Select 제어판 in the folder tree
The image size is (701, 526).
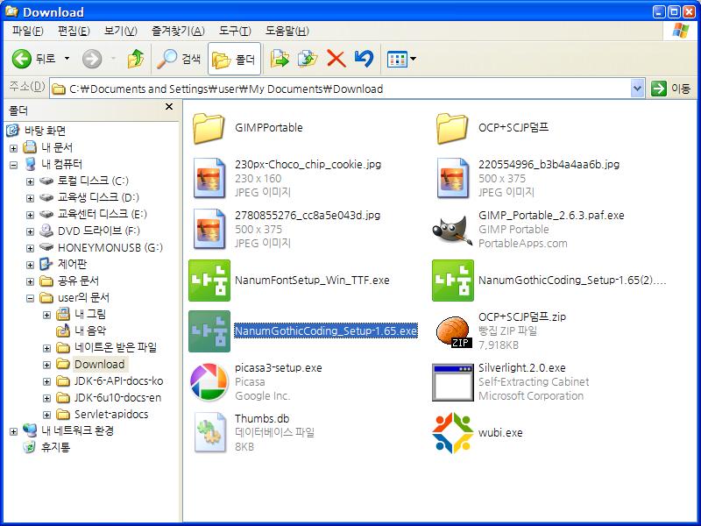tap(72, 264)
